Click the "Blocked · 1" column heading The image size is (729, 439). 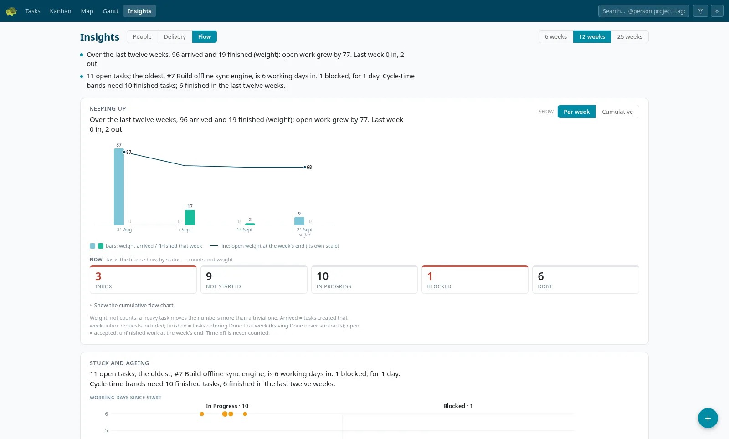[x=458, y=406]
